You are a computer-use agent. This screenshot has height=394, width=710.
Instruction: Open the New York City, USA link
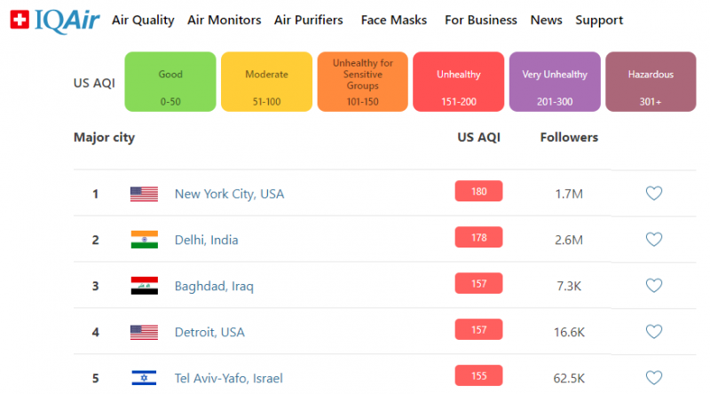[229, 193]
